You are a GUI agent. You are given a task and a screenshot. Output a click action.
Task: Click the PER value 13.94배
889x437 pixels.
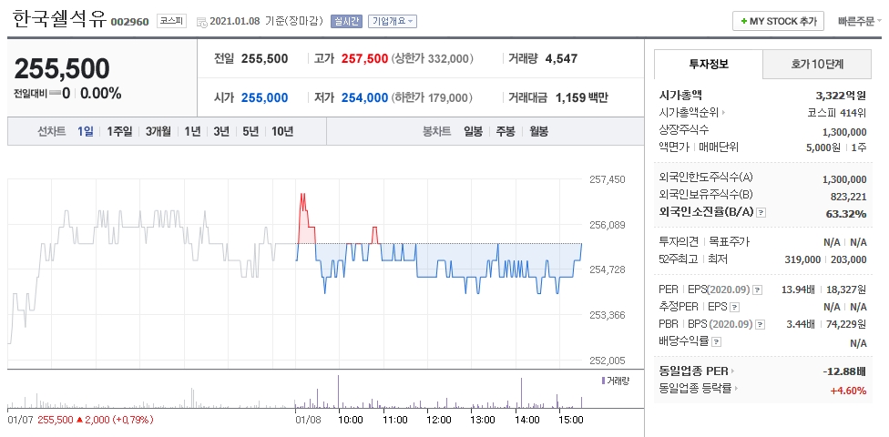(x=798, y=290)
